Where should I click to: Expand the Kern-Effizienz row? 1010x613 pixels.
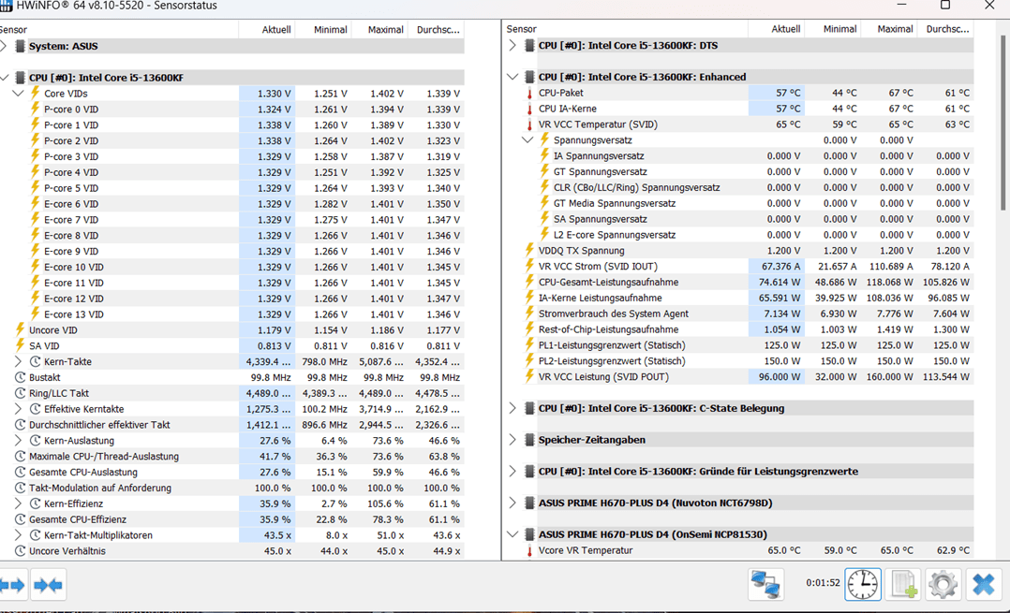[18, 504]
